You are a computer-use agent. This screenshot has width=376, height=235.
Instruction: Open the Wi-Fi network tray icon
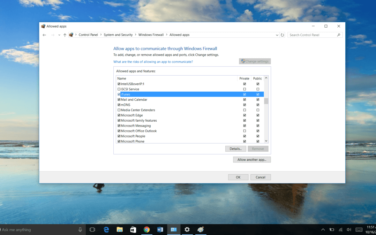(x=340, y=230)
